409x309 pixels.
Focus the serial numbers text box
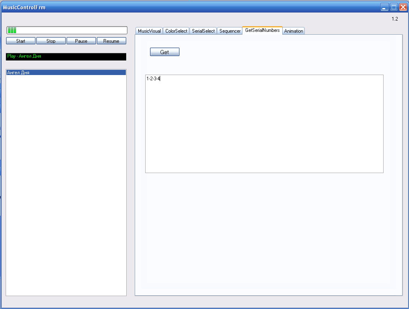[264, 124]
